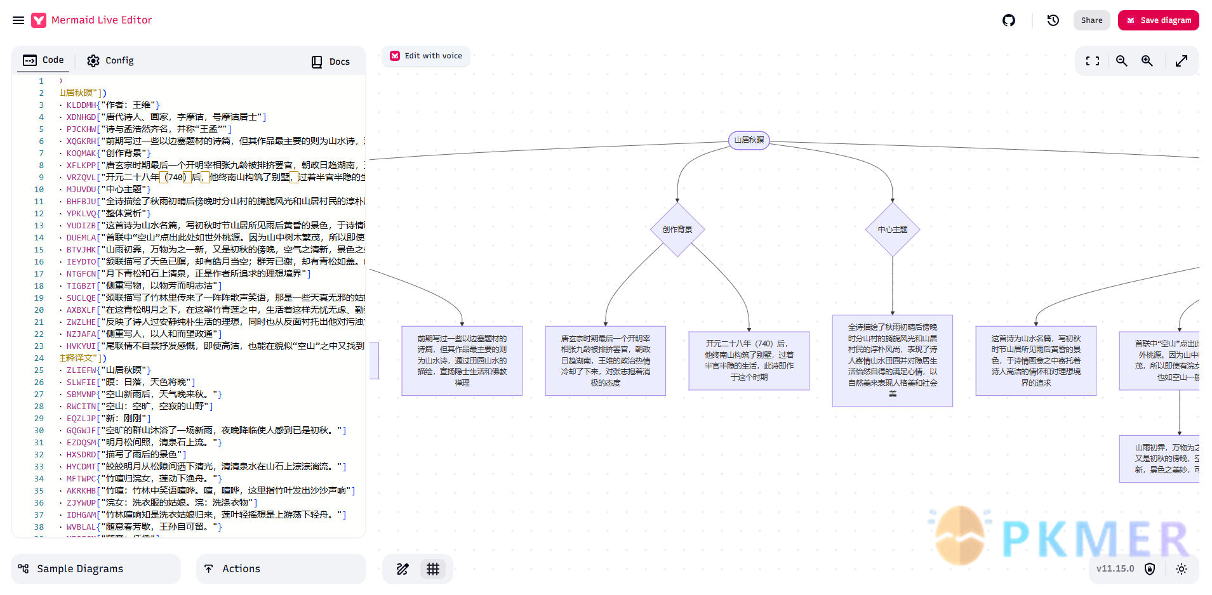
Task: Click code line SLWFIE 暝：日落
Action: pyautogui.click(x=131, y=383)
